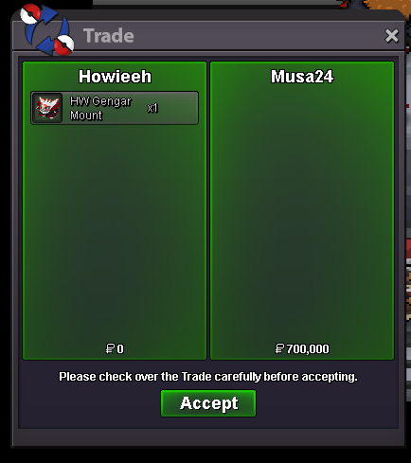Click the Trade window title bar

coord(208,36)
